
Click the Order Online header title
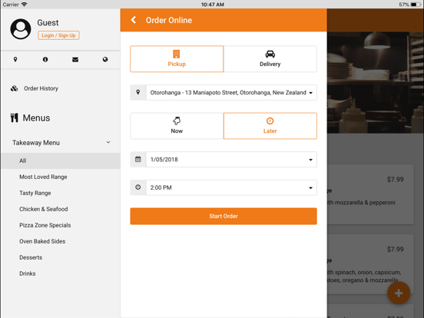click(169, 20)
